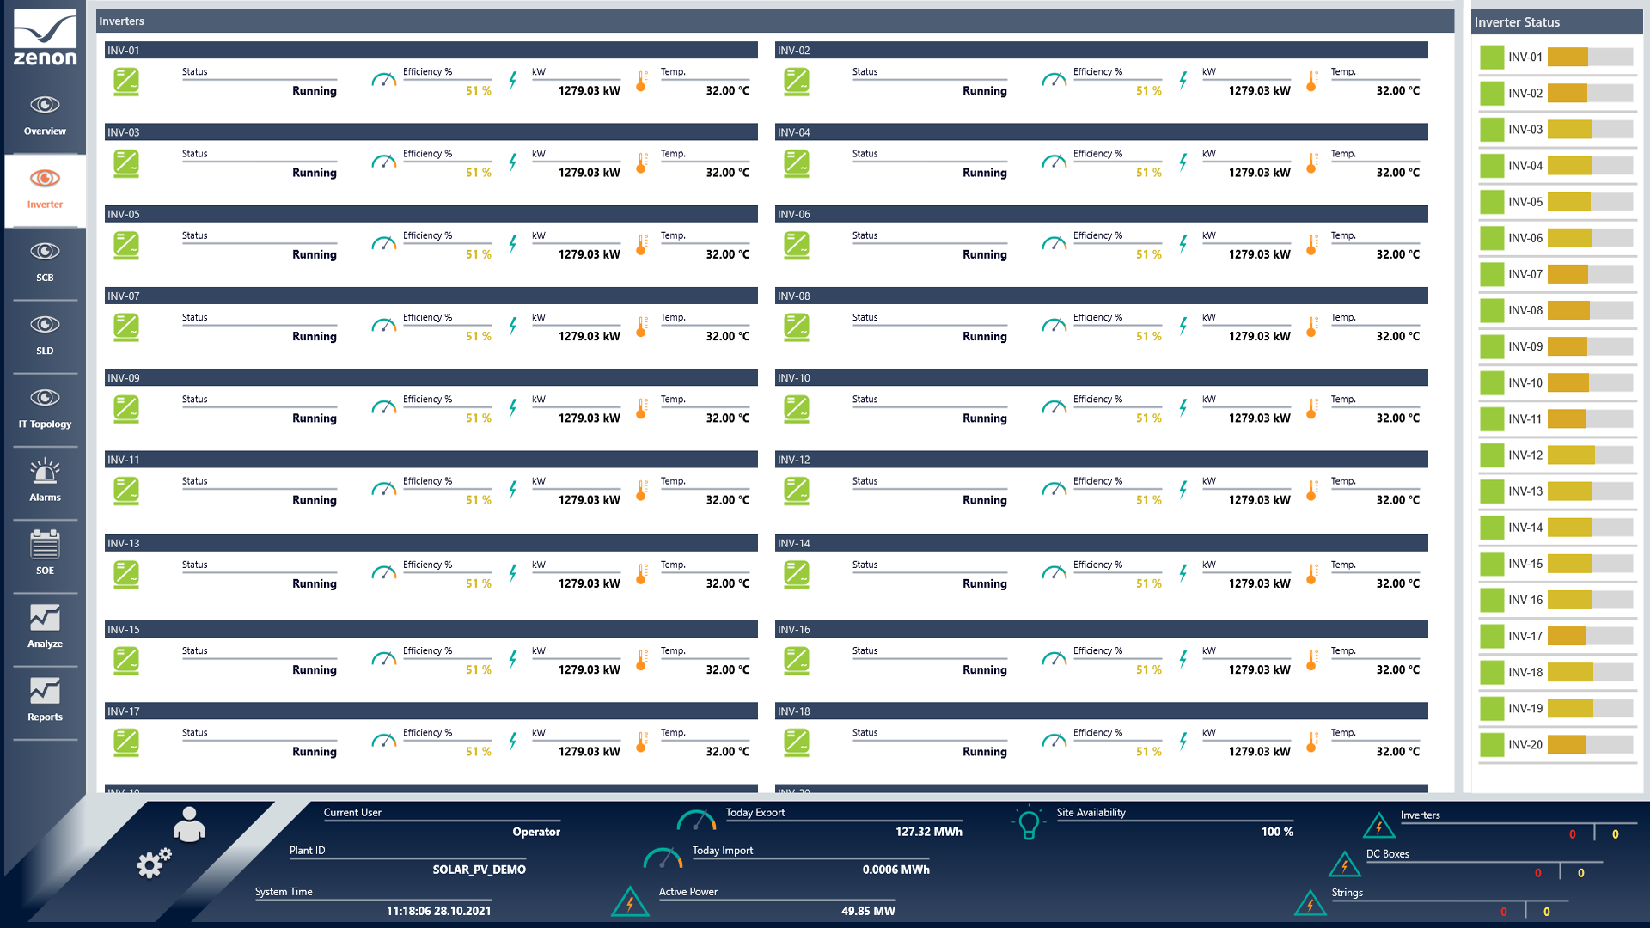Click the INV-01 inverter status icon
The height and width of the screenshot is (928, 1650).
(x=126, y=82)
